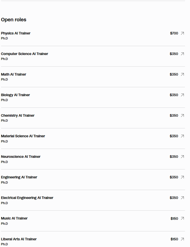Open the Liberal Arts AI Trainer role
The width and height of the screenshot is (190, 247).
[19, 239]
